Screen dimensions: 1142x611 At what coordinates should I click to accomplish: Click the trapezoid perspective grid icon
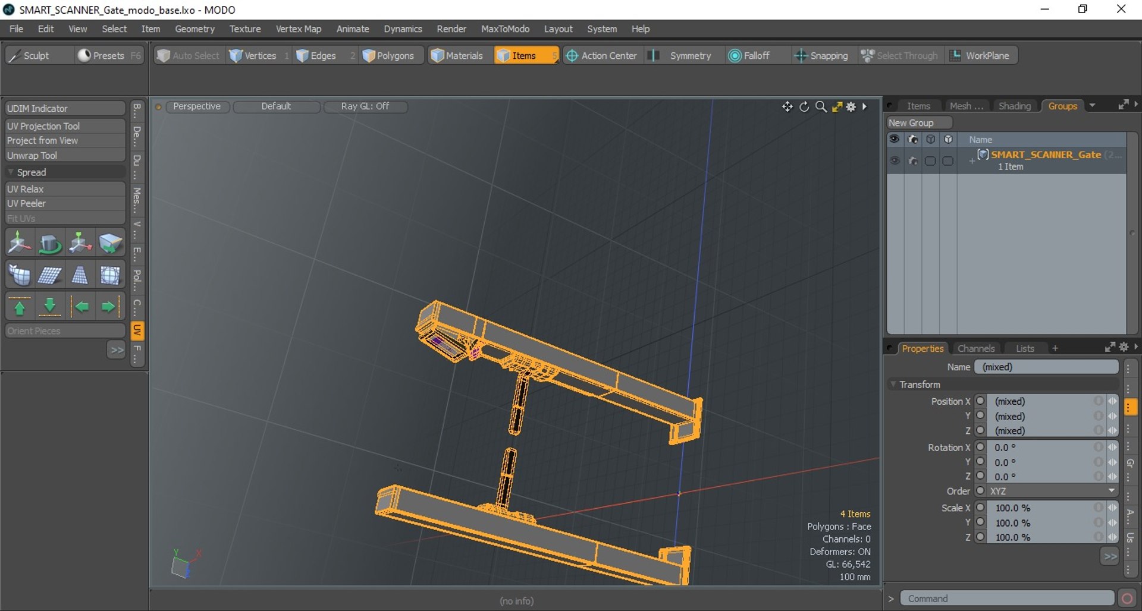coord(80,275)
